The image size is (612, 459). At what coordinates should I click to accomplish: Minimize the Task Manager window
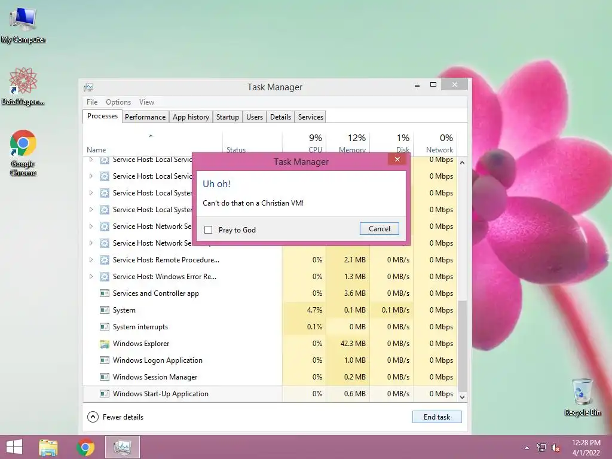[x=417, y=85]
